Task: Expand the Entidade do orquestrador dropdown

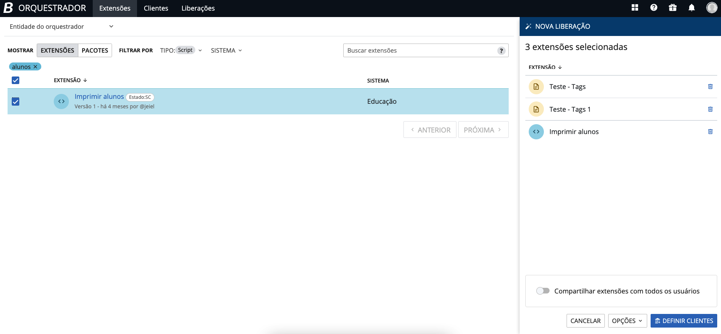Action: coord(62,27)
